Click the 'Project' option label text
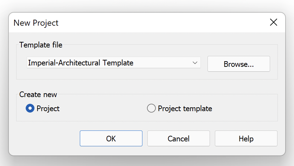 pos(48,109)
